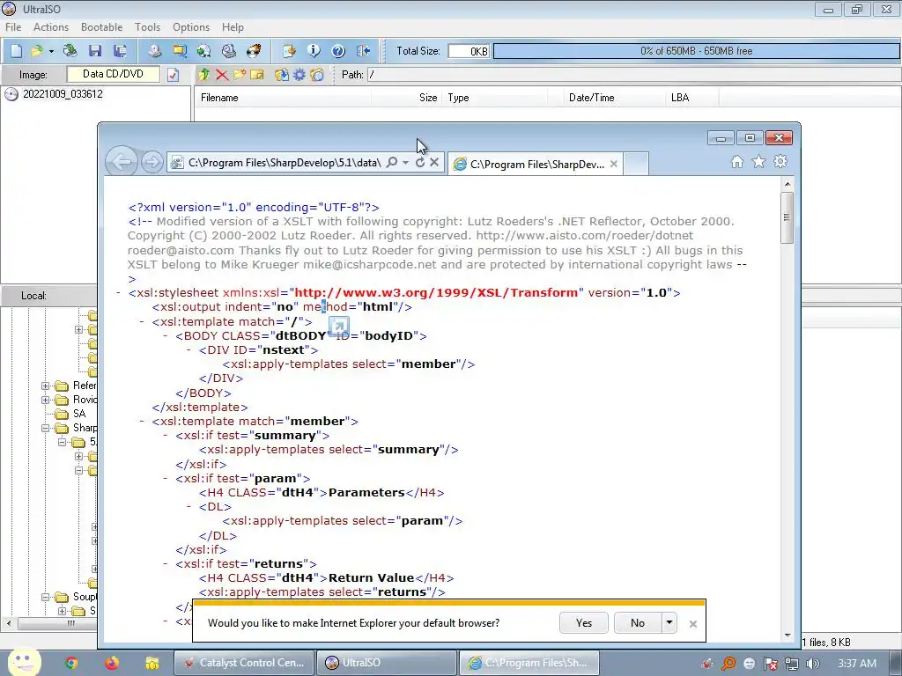Image resolution: width=902 pixels, height=676 pixels.
Task: Close the SharpDev IE tab with X
Action: pos(614,164)
